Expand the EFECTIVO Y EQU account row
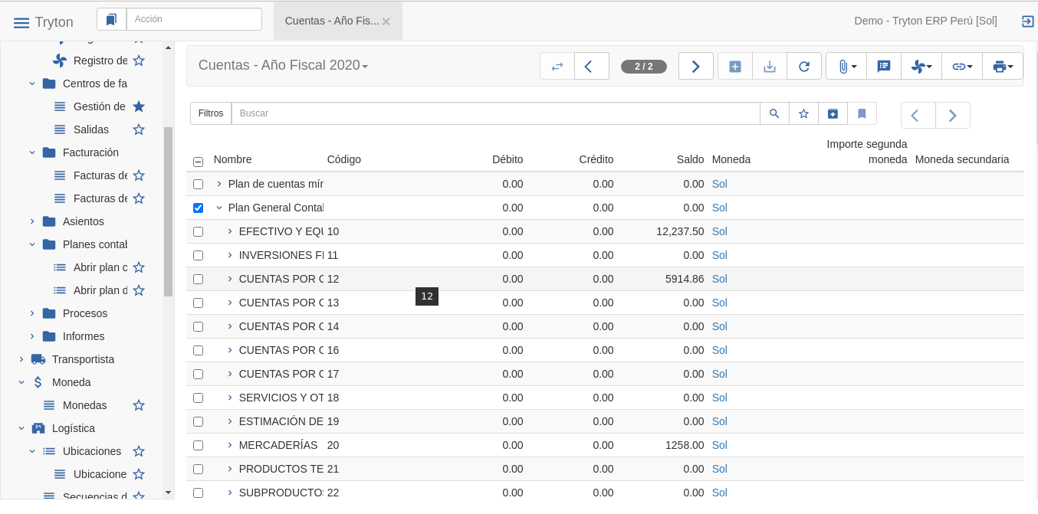The height and width of the screenshot is (514, 1038). [x=229, y=231]
